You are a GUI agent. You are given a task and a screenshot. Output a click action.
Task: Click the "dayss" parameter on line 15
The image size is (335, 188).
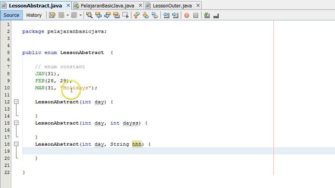130,123
